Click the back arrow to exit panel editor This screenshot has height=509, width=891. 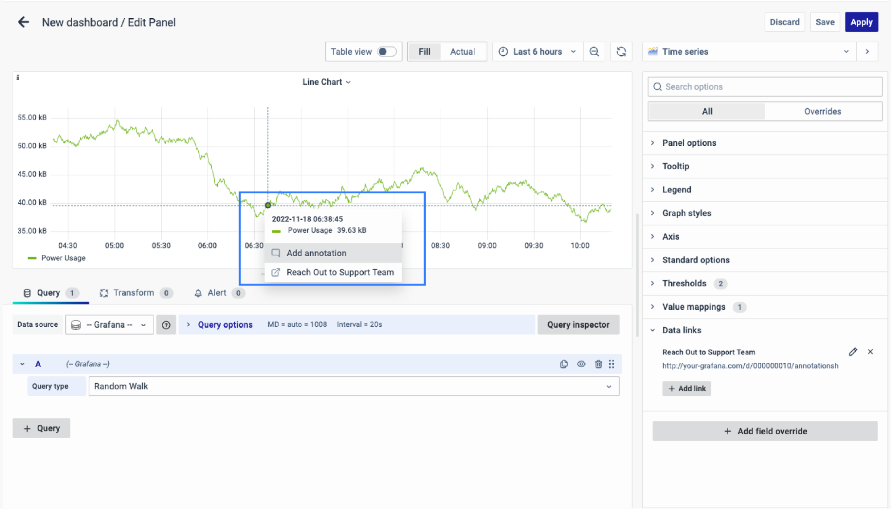pyautogui.click(x=23, y=22)
